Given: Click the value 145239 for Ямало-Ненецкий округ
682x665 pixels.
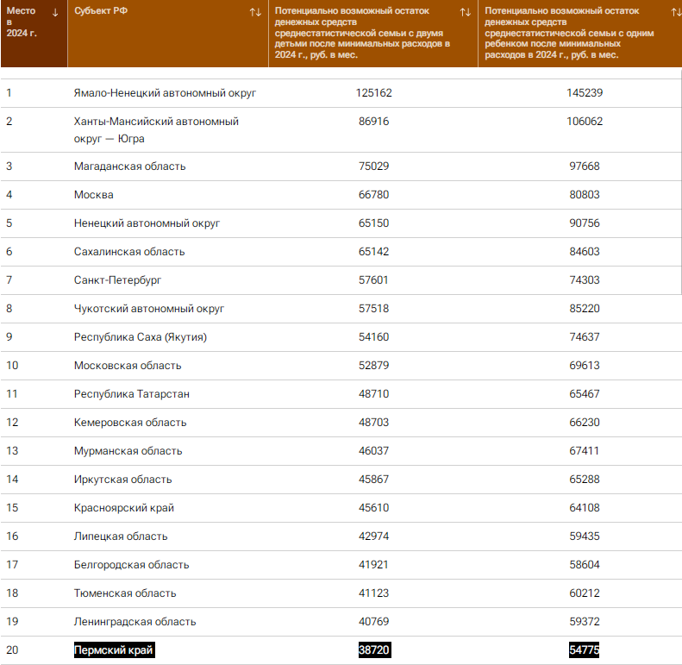Looking at the screenshot, I should 584,92.
